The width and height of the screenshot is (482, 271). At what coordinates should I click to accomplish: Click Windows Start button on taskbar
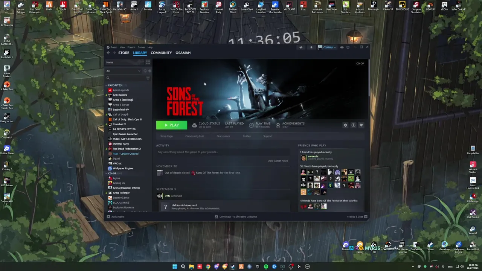(175, 266)
